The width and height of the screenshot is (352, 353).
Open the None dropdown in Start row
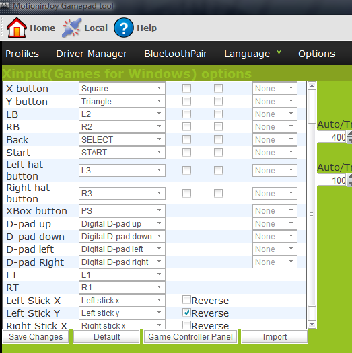pyautogui.click(x=275, y=153)
